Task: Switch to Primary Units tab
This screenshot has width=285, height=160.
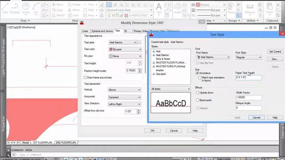Action: (x=140, y=31)
